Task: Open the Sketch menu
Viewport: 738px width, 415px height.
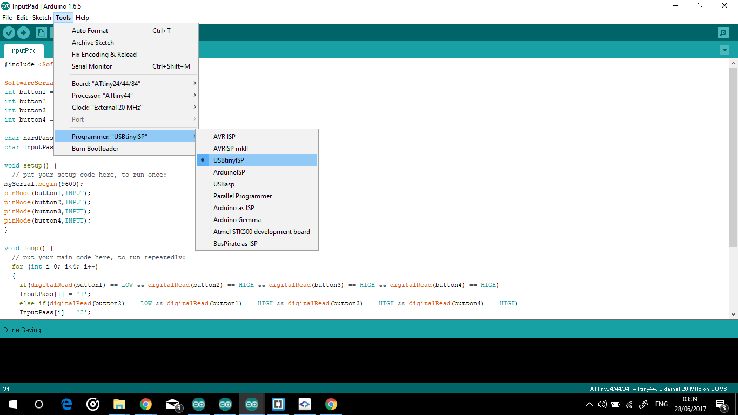Action: click(42, 18)
